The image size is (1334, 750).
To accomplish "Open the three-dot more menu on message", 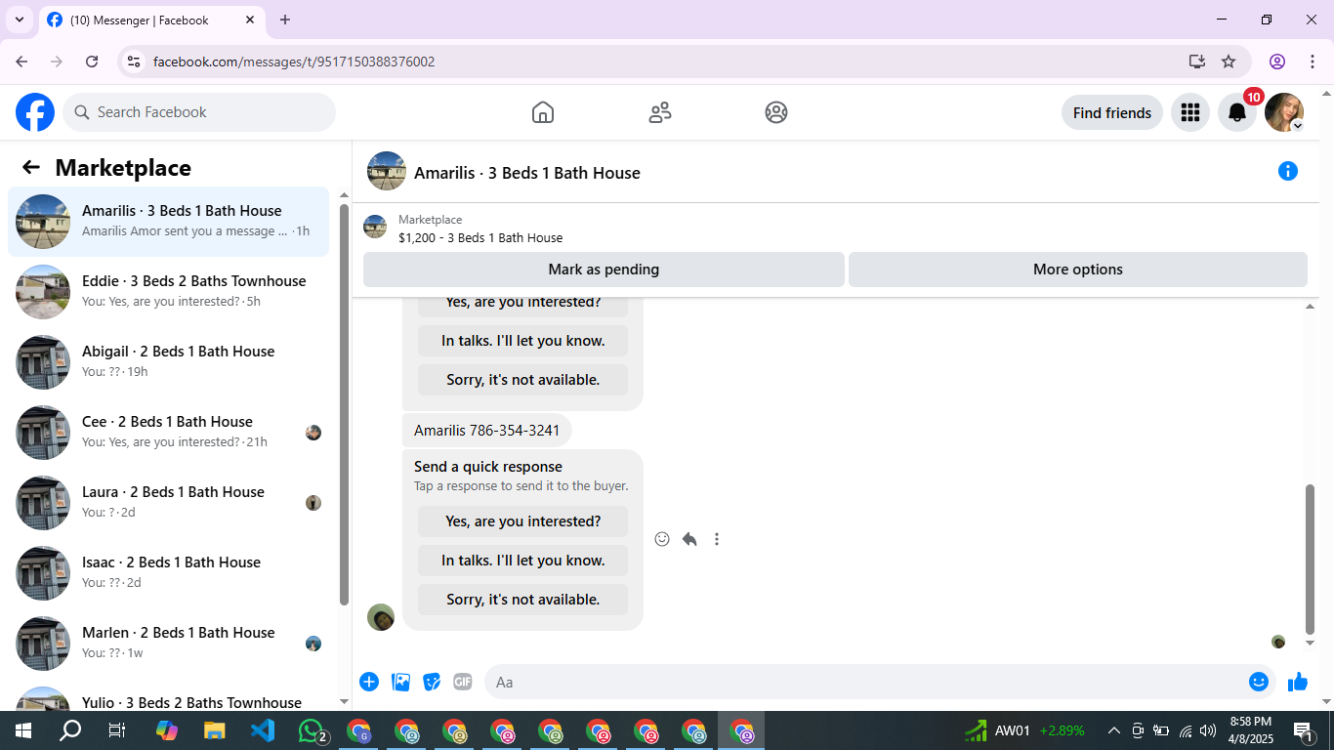I will tap(717, 539).
